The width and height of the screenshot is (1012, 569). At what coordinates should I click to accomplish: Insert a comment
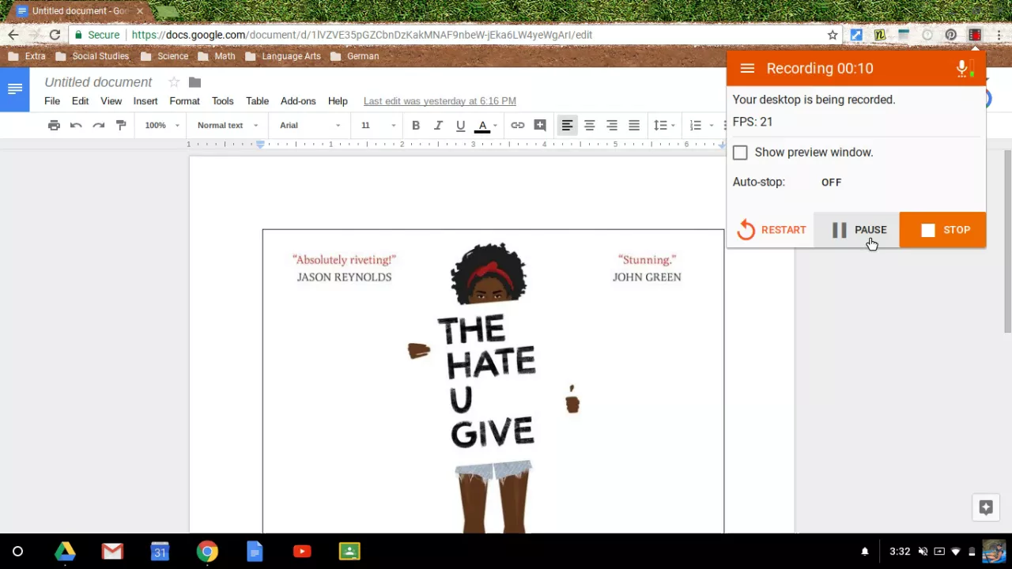540,125
